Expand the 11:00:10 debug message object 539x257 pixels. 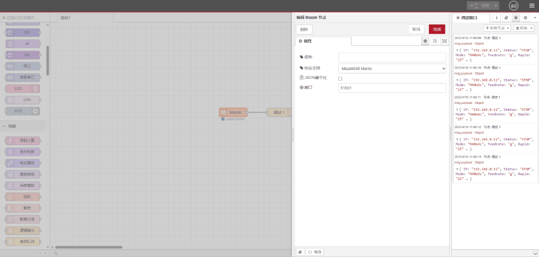(x=458, y=80)
